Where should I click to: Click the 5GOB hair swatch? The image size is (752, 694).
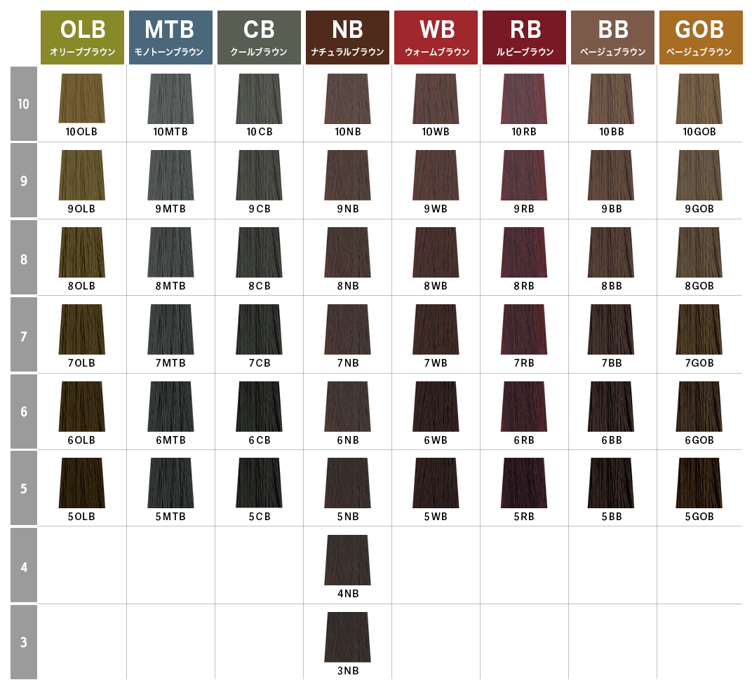click(x=701, y=482)
